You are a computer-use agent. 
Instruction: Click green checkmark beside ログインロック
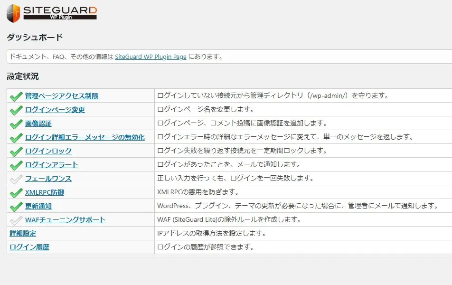pos(16,151)
